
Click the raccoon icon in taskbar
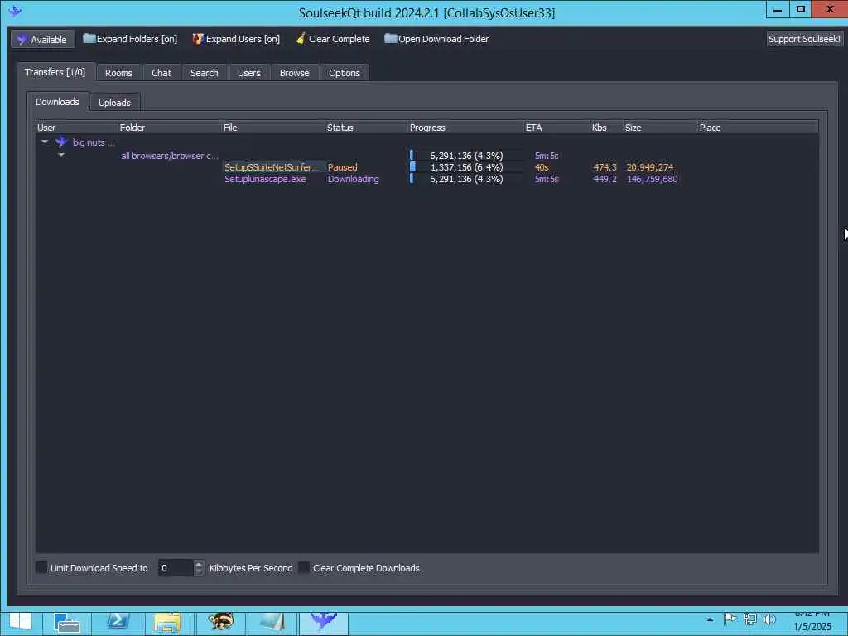tap(220, 622)
